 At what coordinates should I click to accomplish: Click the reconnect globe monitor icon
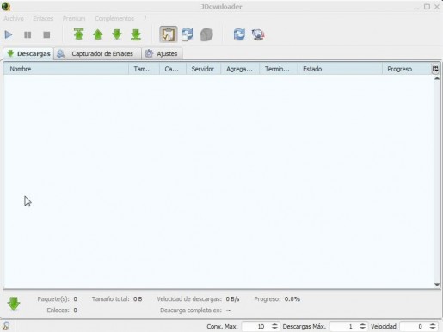pyautogui.click(x=258, y=34)
